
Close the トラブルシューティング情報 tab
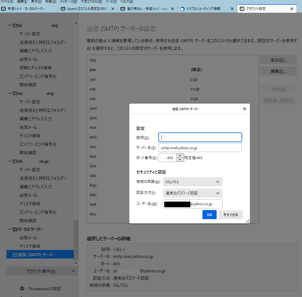[x=232, y=9]
